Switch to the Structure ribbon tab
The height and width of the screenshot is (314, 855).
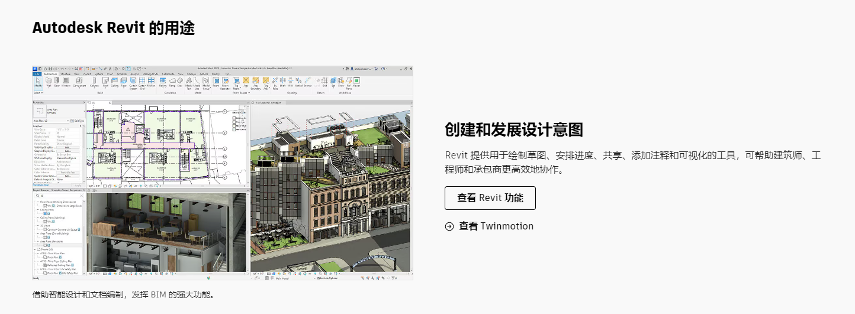[65, 74]
